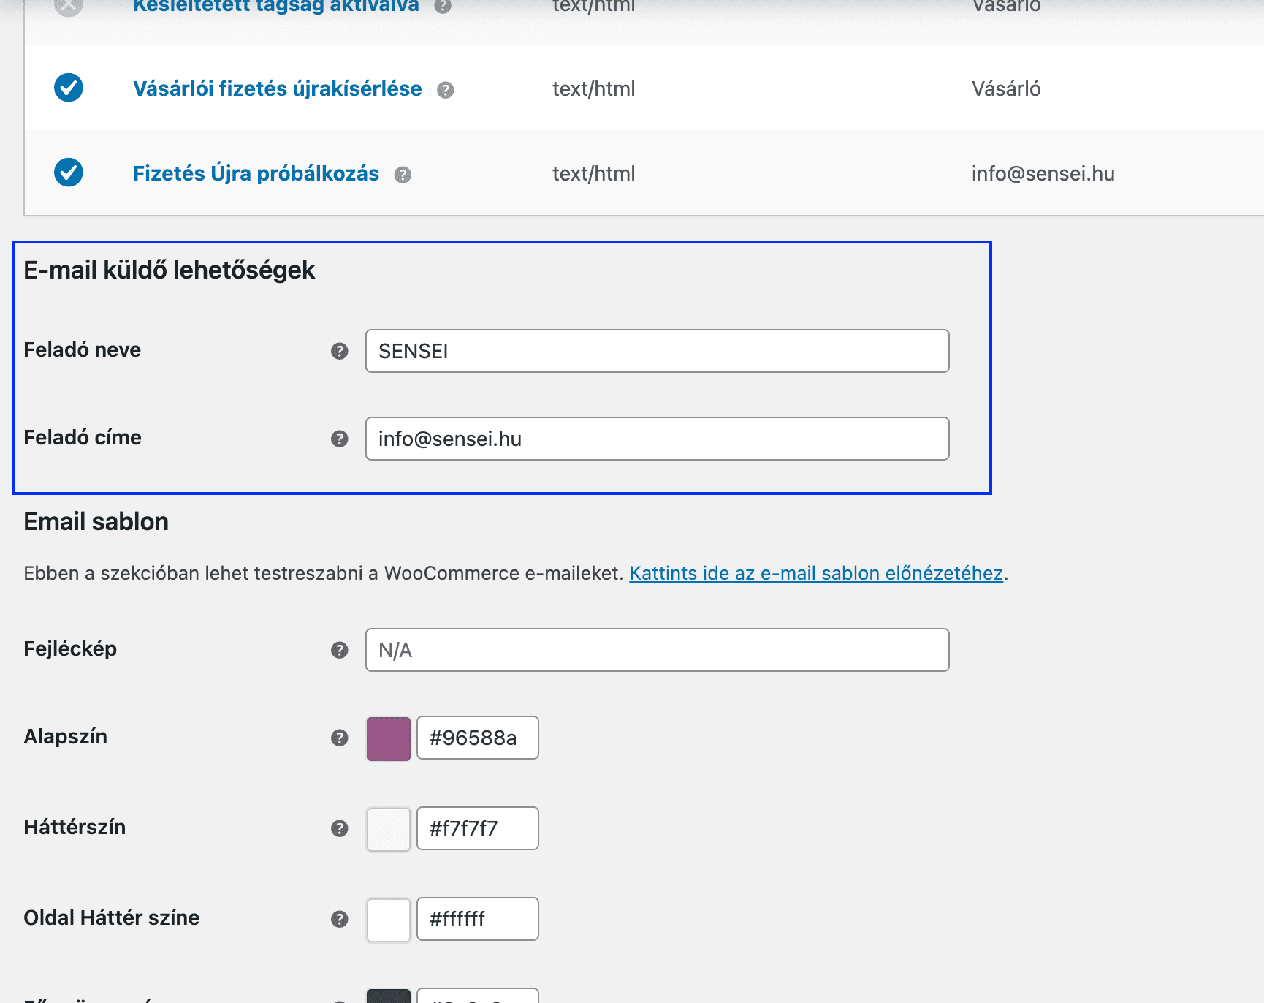This screenshot has width=1264, height=1003.
Task: Click help icon for Háttérszín
Action: click(x=340, y=828)
